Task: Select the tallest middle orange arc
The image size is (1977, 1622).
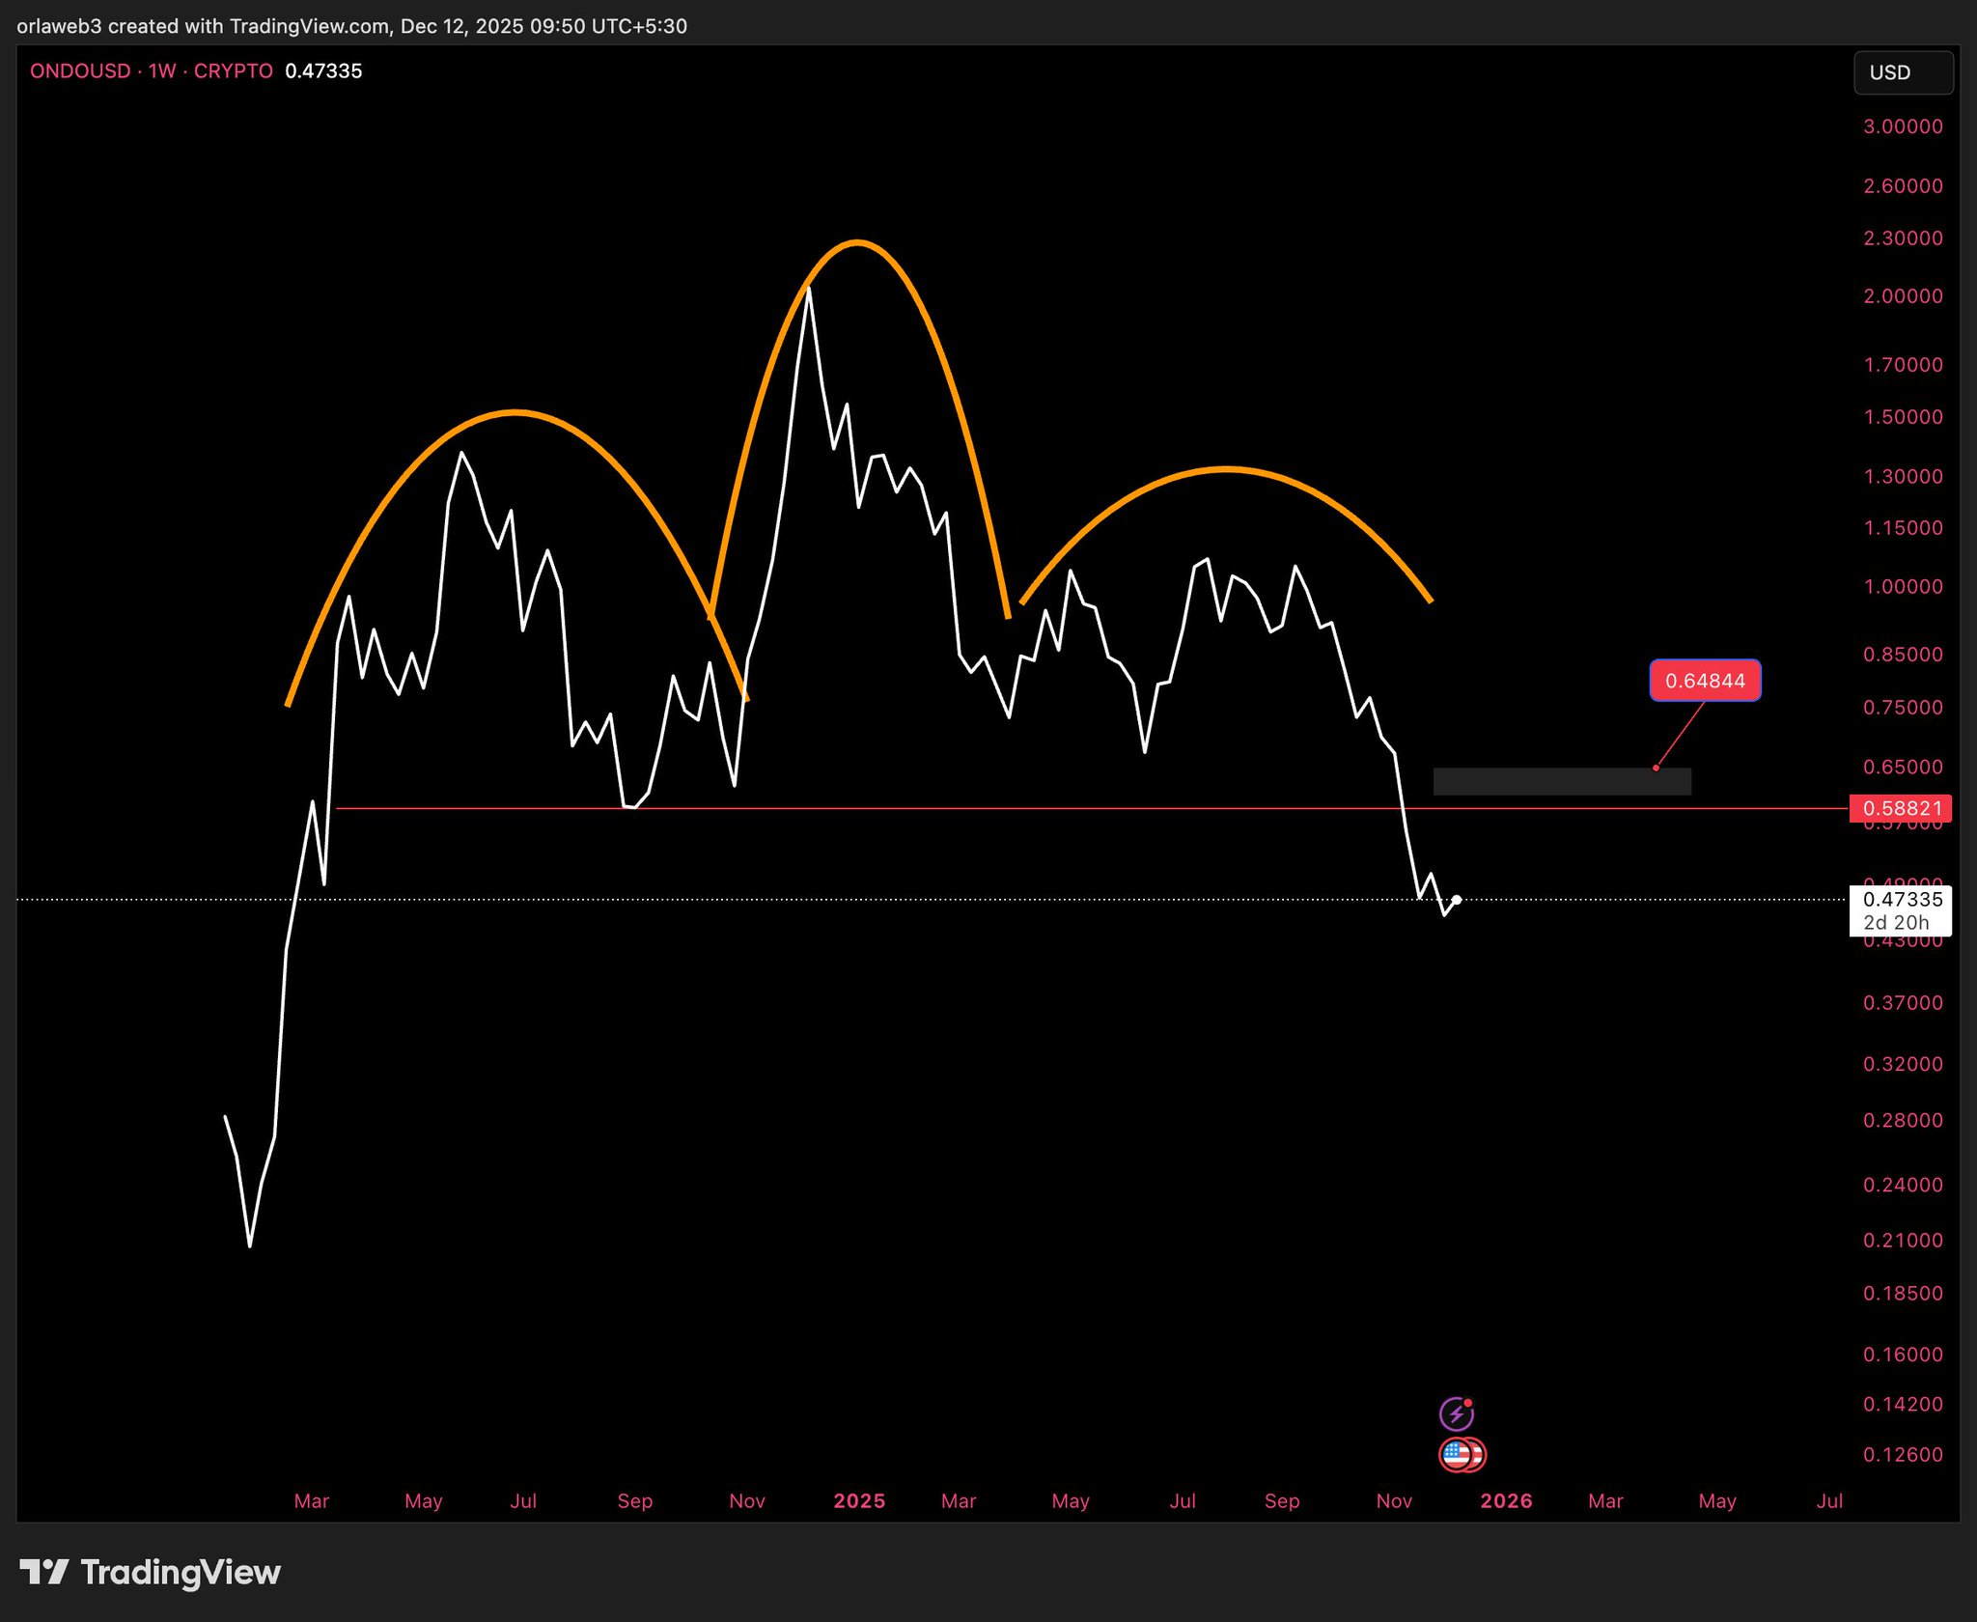Action: click(x=857, y=241)
